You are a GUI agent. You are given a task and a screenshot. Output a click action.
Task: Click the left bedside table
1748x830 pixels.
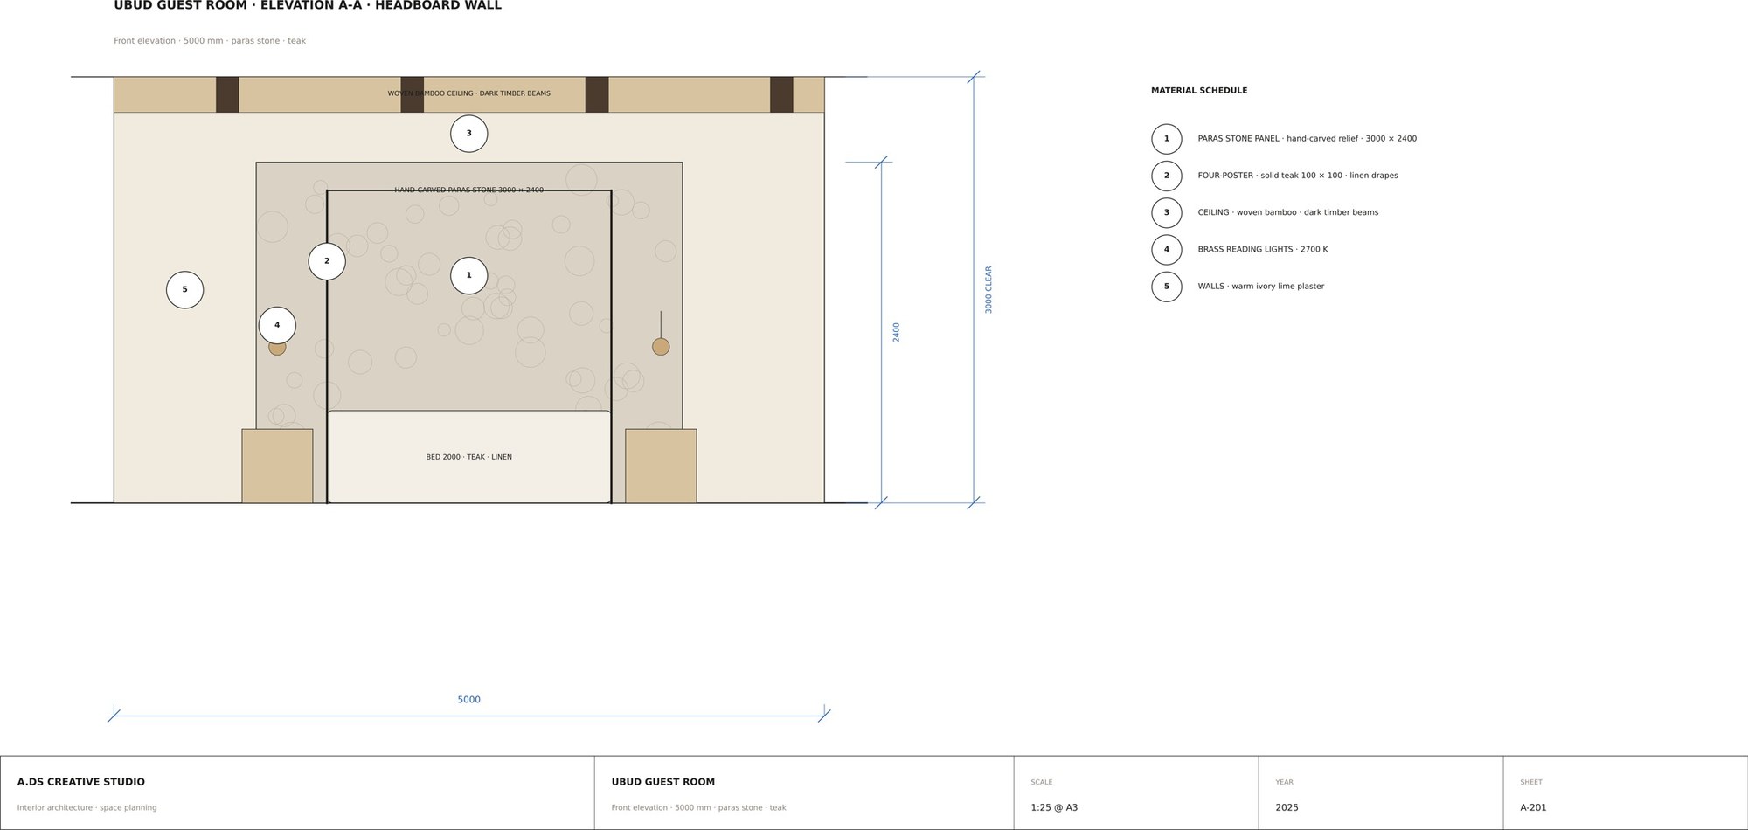pos(277,466)
